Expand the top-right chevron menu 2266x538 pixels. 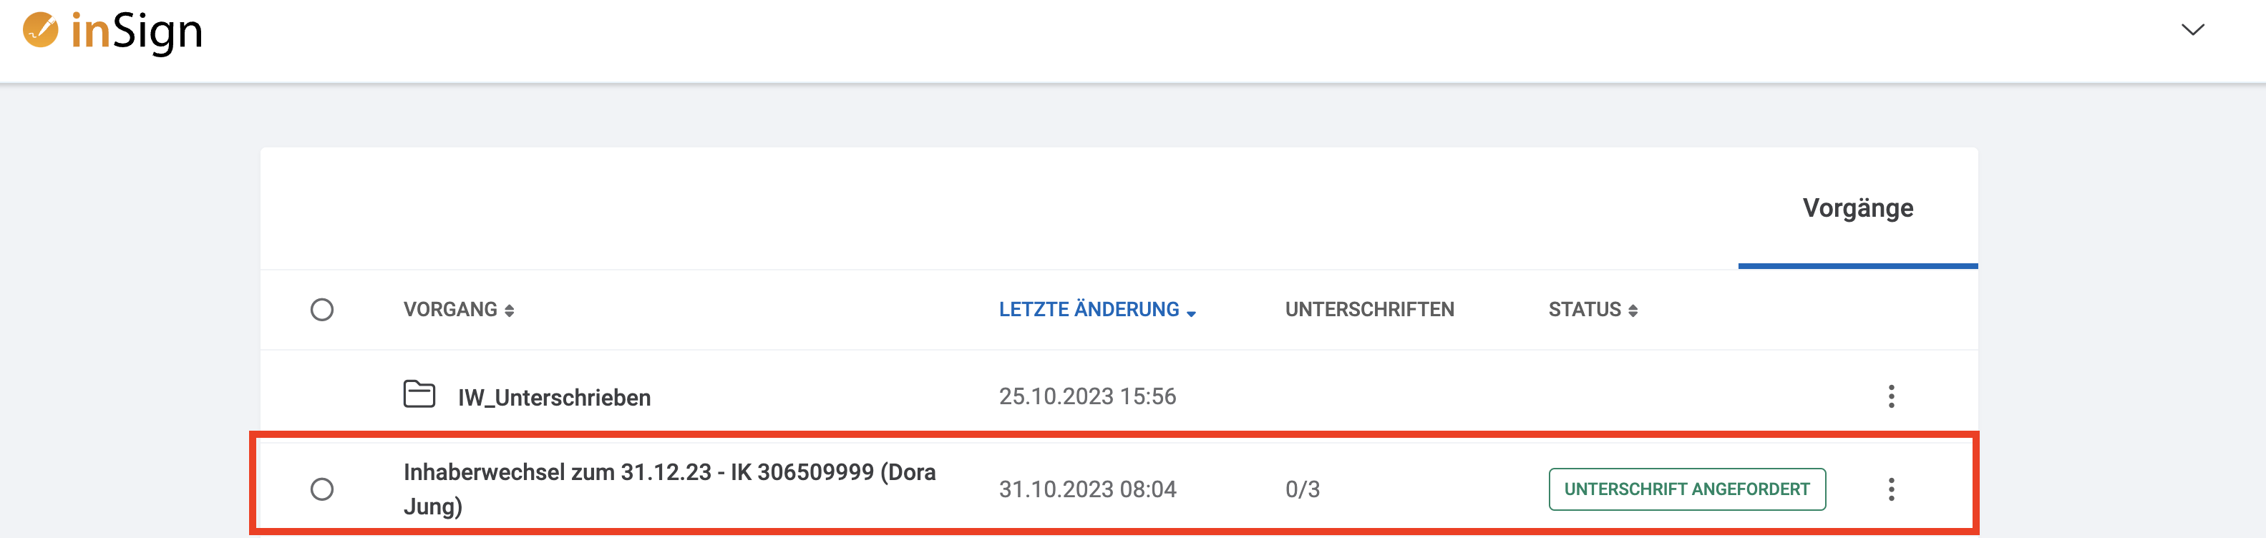tap(2192, 30)
